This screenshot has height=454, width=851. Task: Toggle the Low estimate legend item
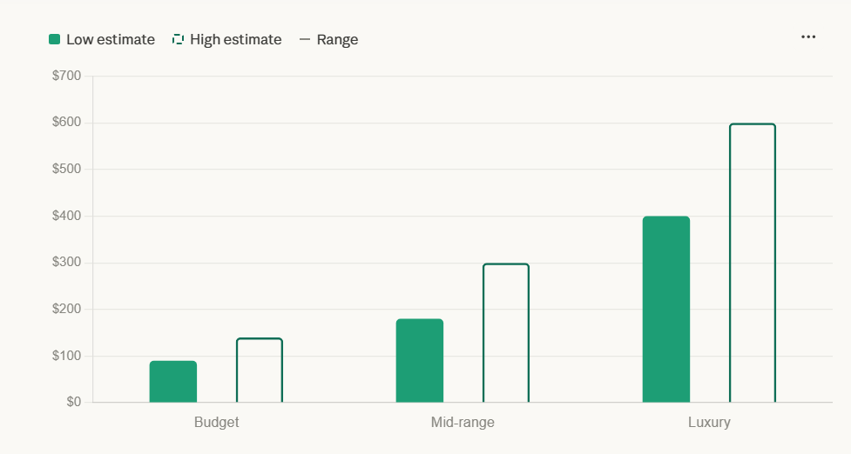102,39
